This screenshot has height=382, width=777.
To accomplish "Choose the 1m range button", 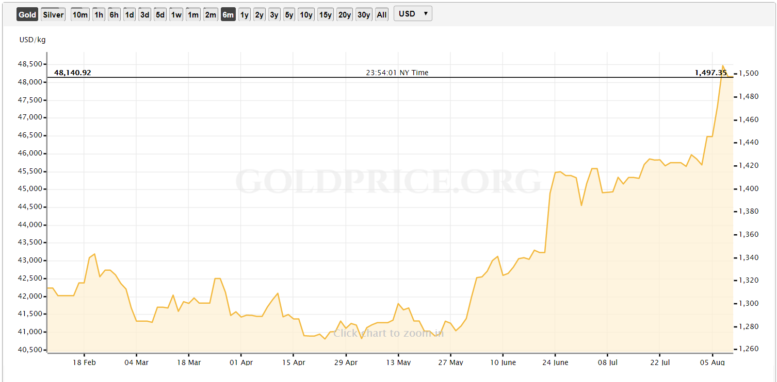I will tap(193, 14).
